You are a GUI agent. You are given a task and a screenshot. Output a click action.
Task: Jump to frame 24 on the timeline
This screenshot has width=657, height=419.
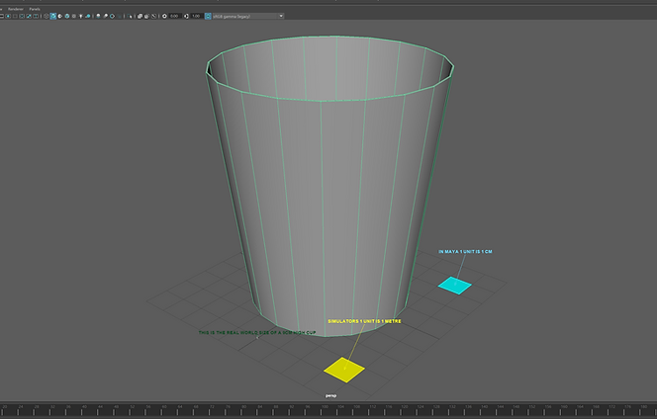(21, 407)
